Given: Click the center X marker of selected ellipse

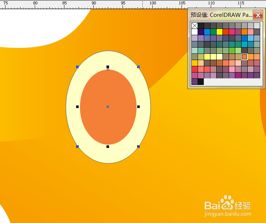Looking at the screenshot, I should pos(108,107).
